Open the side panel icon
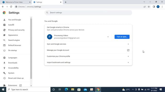 154,7
